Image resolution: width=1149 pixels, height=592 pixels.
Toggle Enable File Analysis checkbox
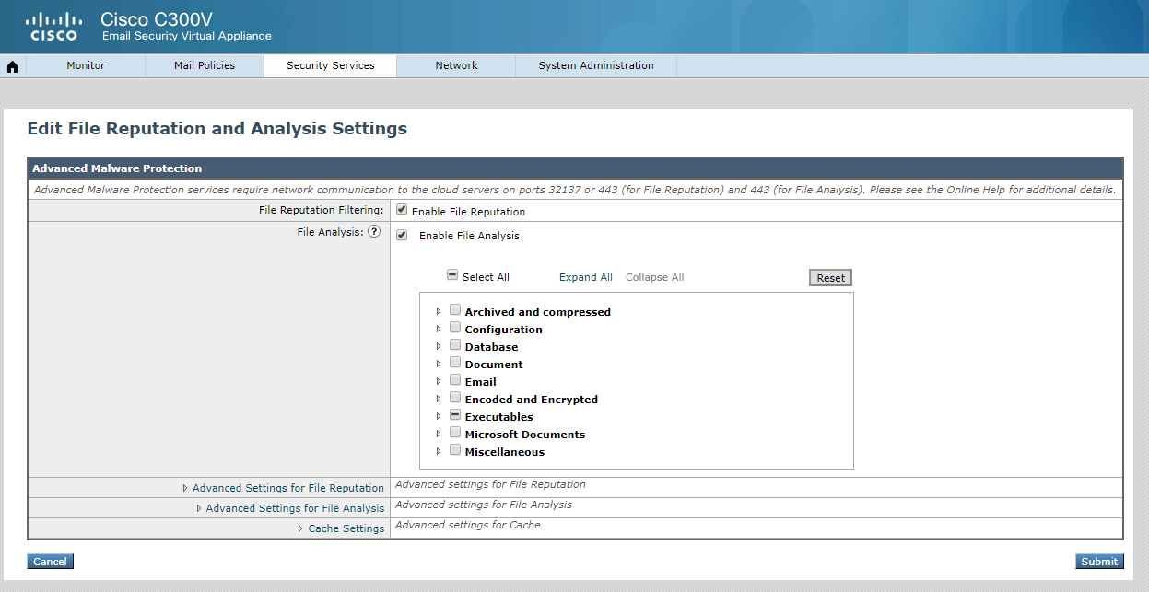pos(402,235)
